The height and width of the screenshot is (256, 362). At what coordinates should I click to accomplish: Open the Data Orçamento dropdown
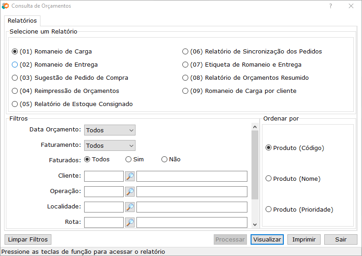click(110, 130)
